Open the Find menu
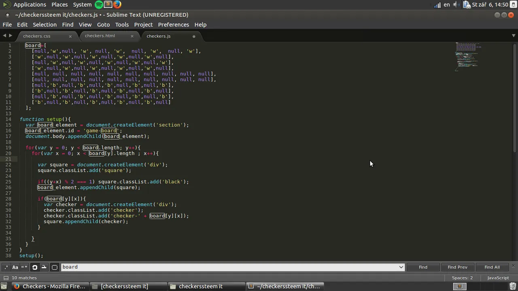 [68, 25]
